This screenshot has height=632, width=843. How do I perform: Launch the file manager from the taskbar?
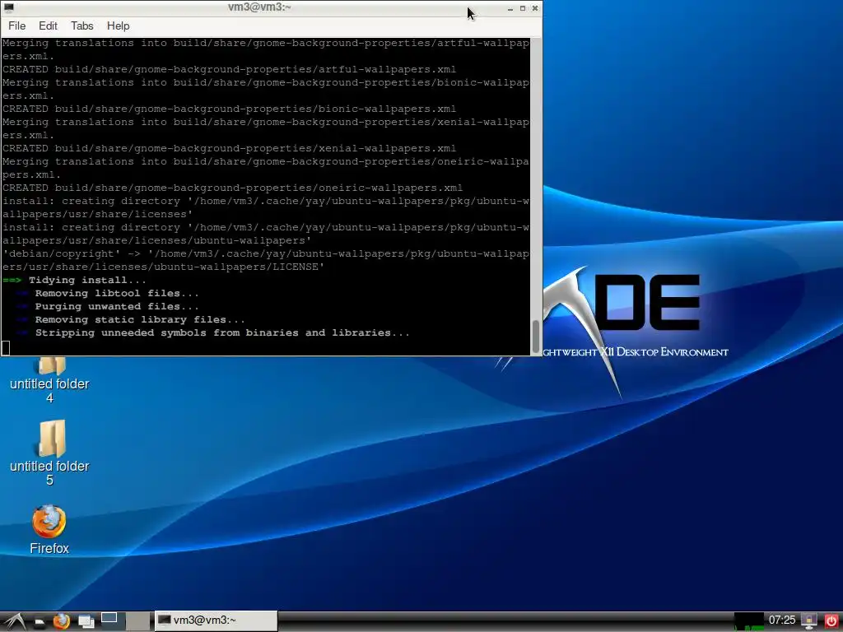40,622
